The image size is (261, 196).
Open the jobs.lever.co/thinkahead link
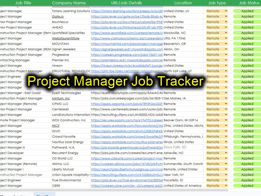(127, 27)
